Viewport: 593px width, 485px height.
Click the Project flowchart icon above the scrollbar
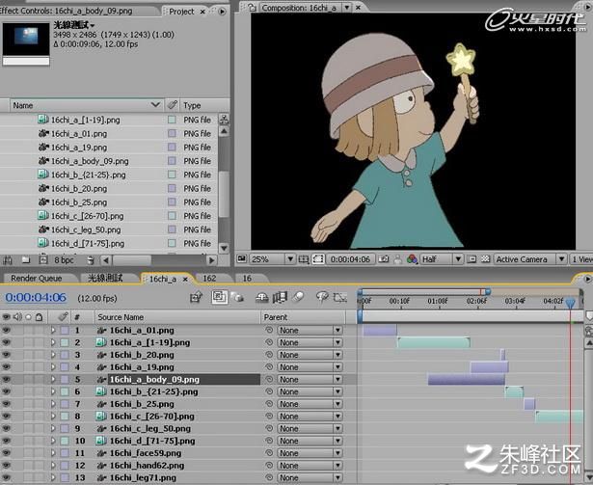224,120
